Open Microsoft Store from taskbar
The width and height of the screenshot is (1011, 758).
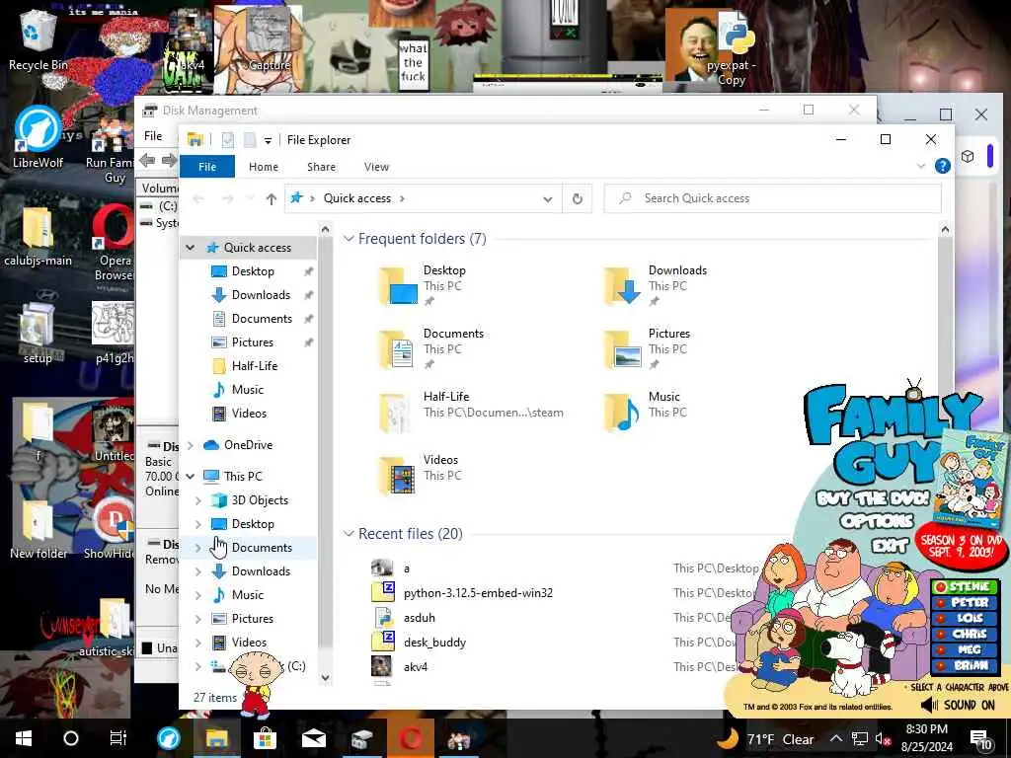(265, 738)
